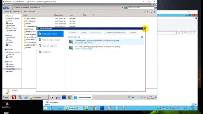Click the alien head icon on remote taskbar
203x114 pixels.
tap(52, 97)
